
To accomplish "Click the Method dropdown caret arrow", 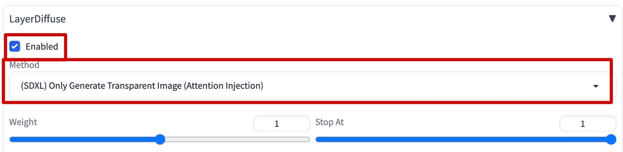I will pos(596,86).
